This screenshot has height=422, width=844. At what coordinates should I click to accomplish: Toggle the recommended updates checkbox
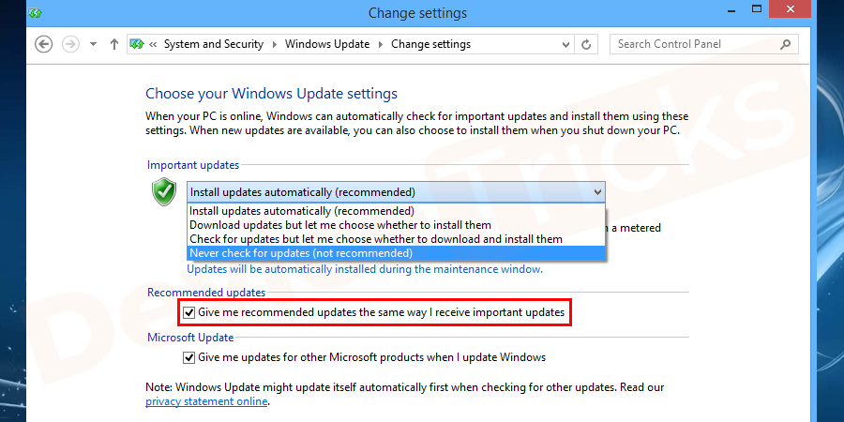coord(189,312)
